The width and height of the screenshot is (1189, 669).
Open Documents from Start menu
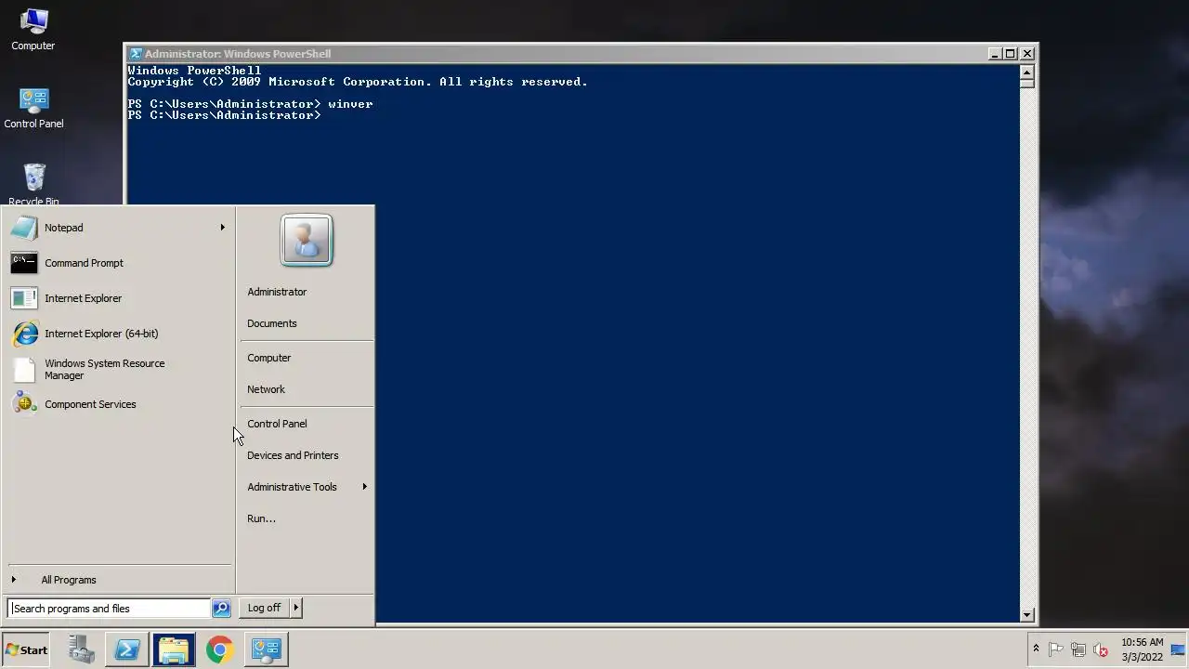[x=307, y=323]
